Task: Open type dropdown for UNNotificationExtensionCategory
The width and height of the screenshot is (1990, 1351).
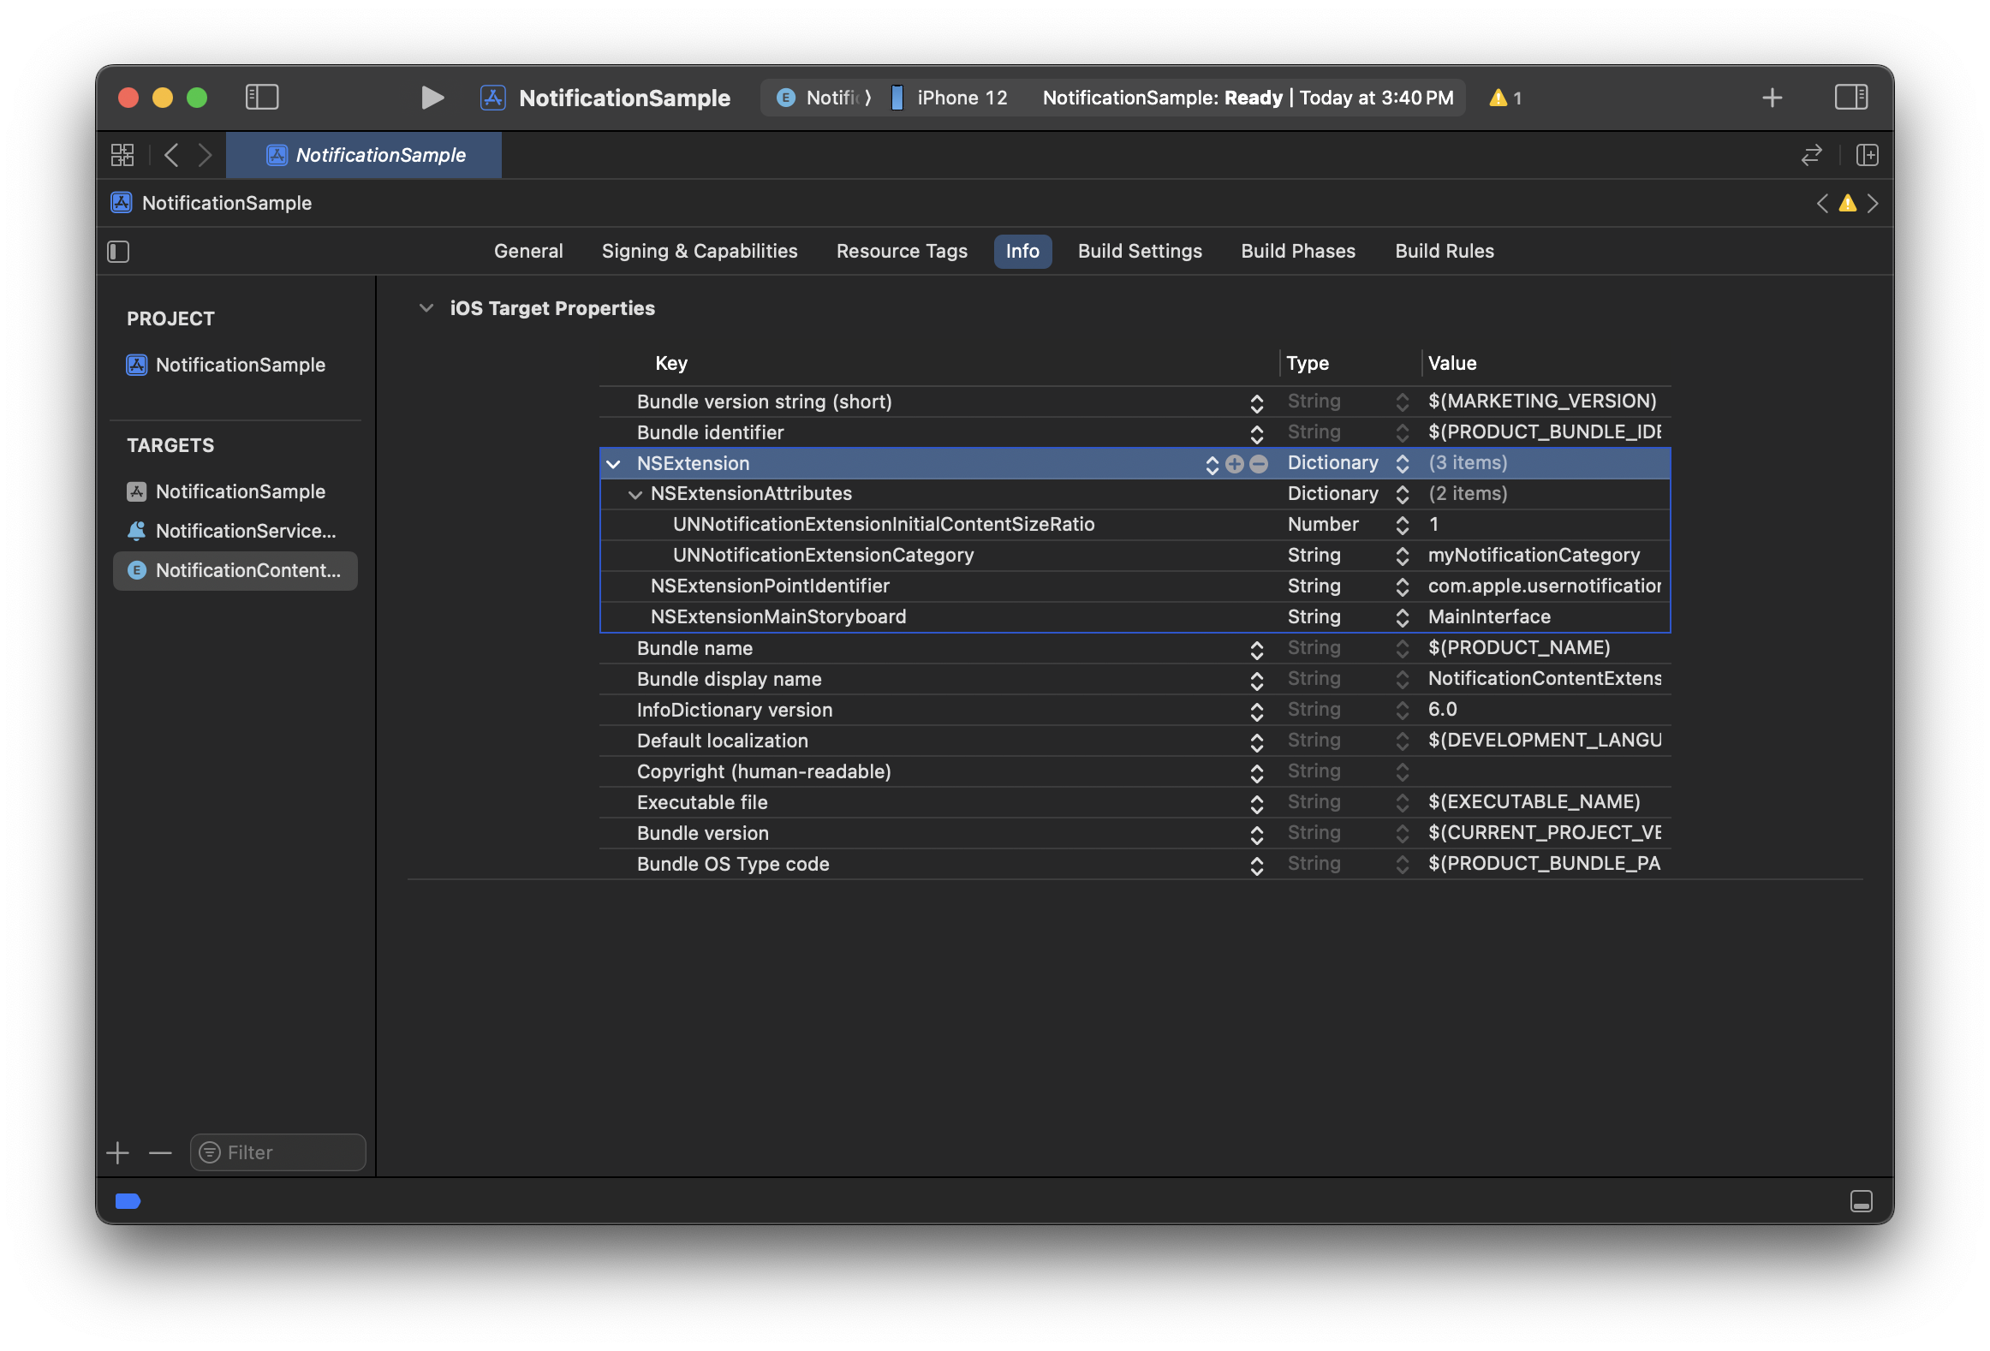Action: [x=1402, y=556]
